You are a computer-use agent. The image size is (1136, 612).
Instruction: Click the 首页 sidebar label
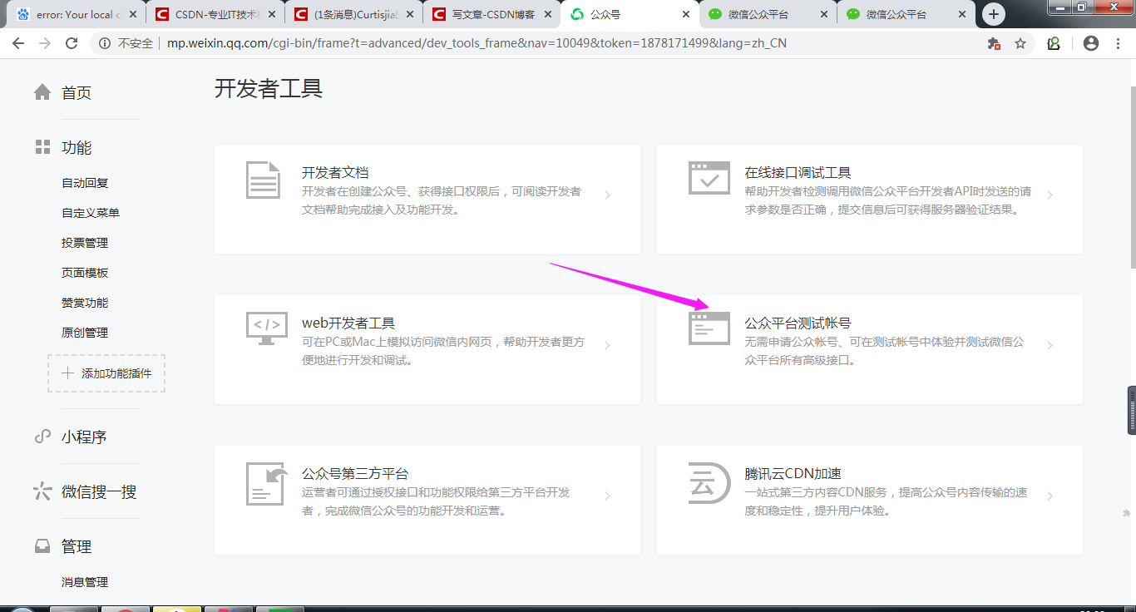[77, 92]
